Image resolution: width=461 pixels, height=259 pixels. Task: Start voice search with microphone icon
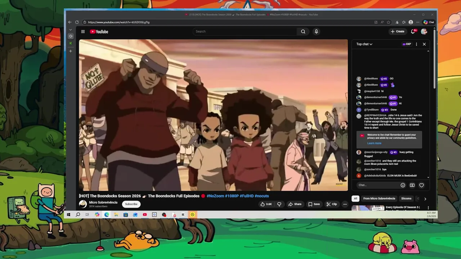[316, 32]
